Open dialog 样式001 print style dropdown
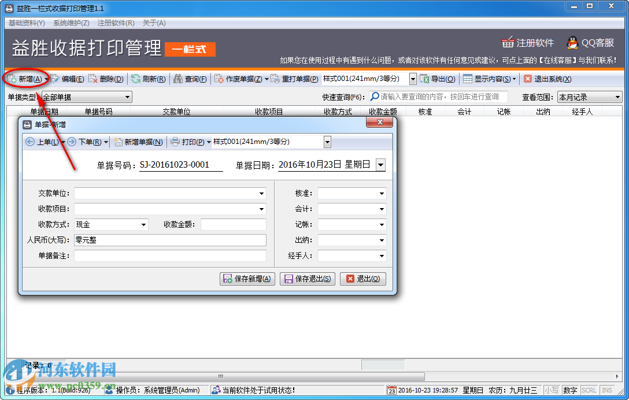629x400 pixels. (x=327, y=142)
